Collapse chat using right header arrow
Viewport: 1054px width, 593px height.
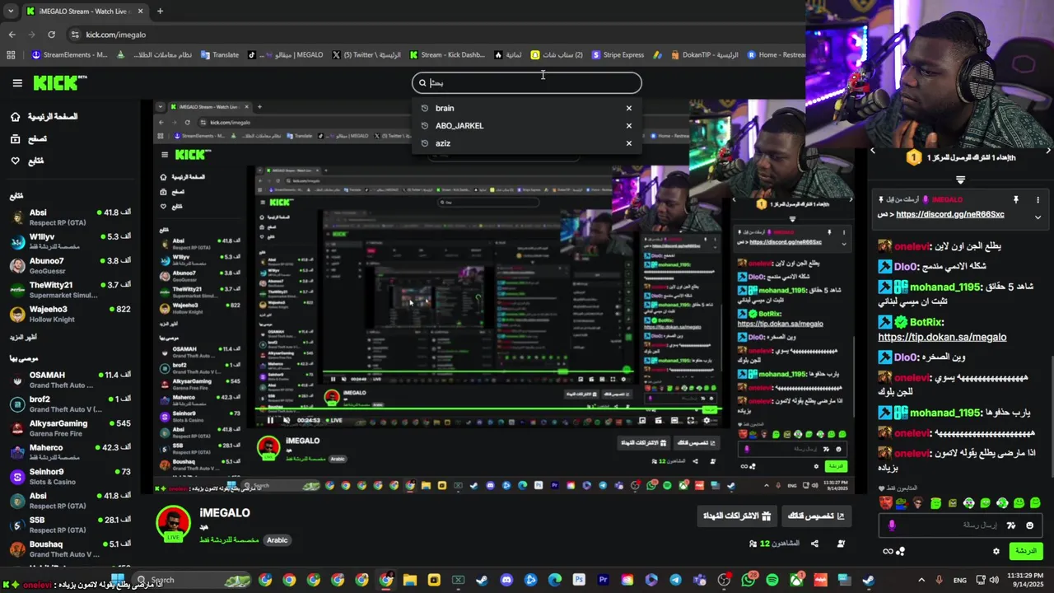1047,151
